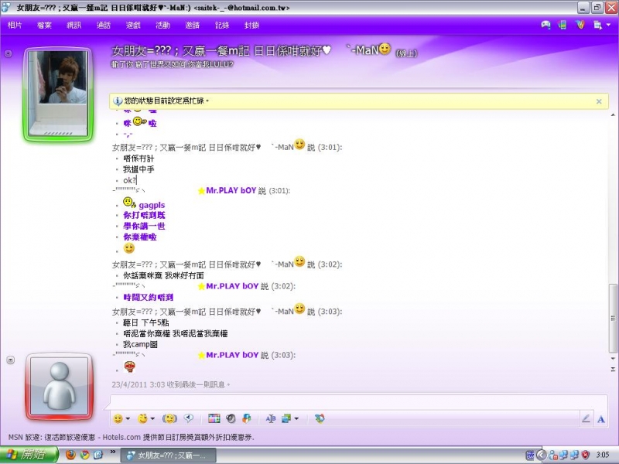The image size is (619, 464).
Task: Dismiss the busy status notification bar
Action: tap(599, 101)
